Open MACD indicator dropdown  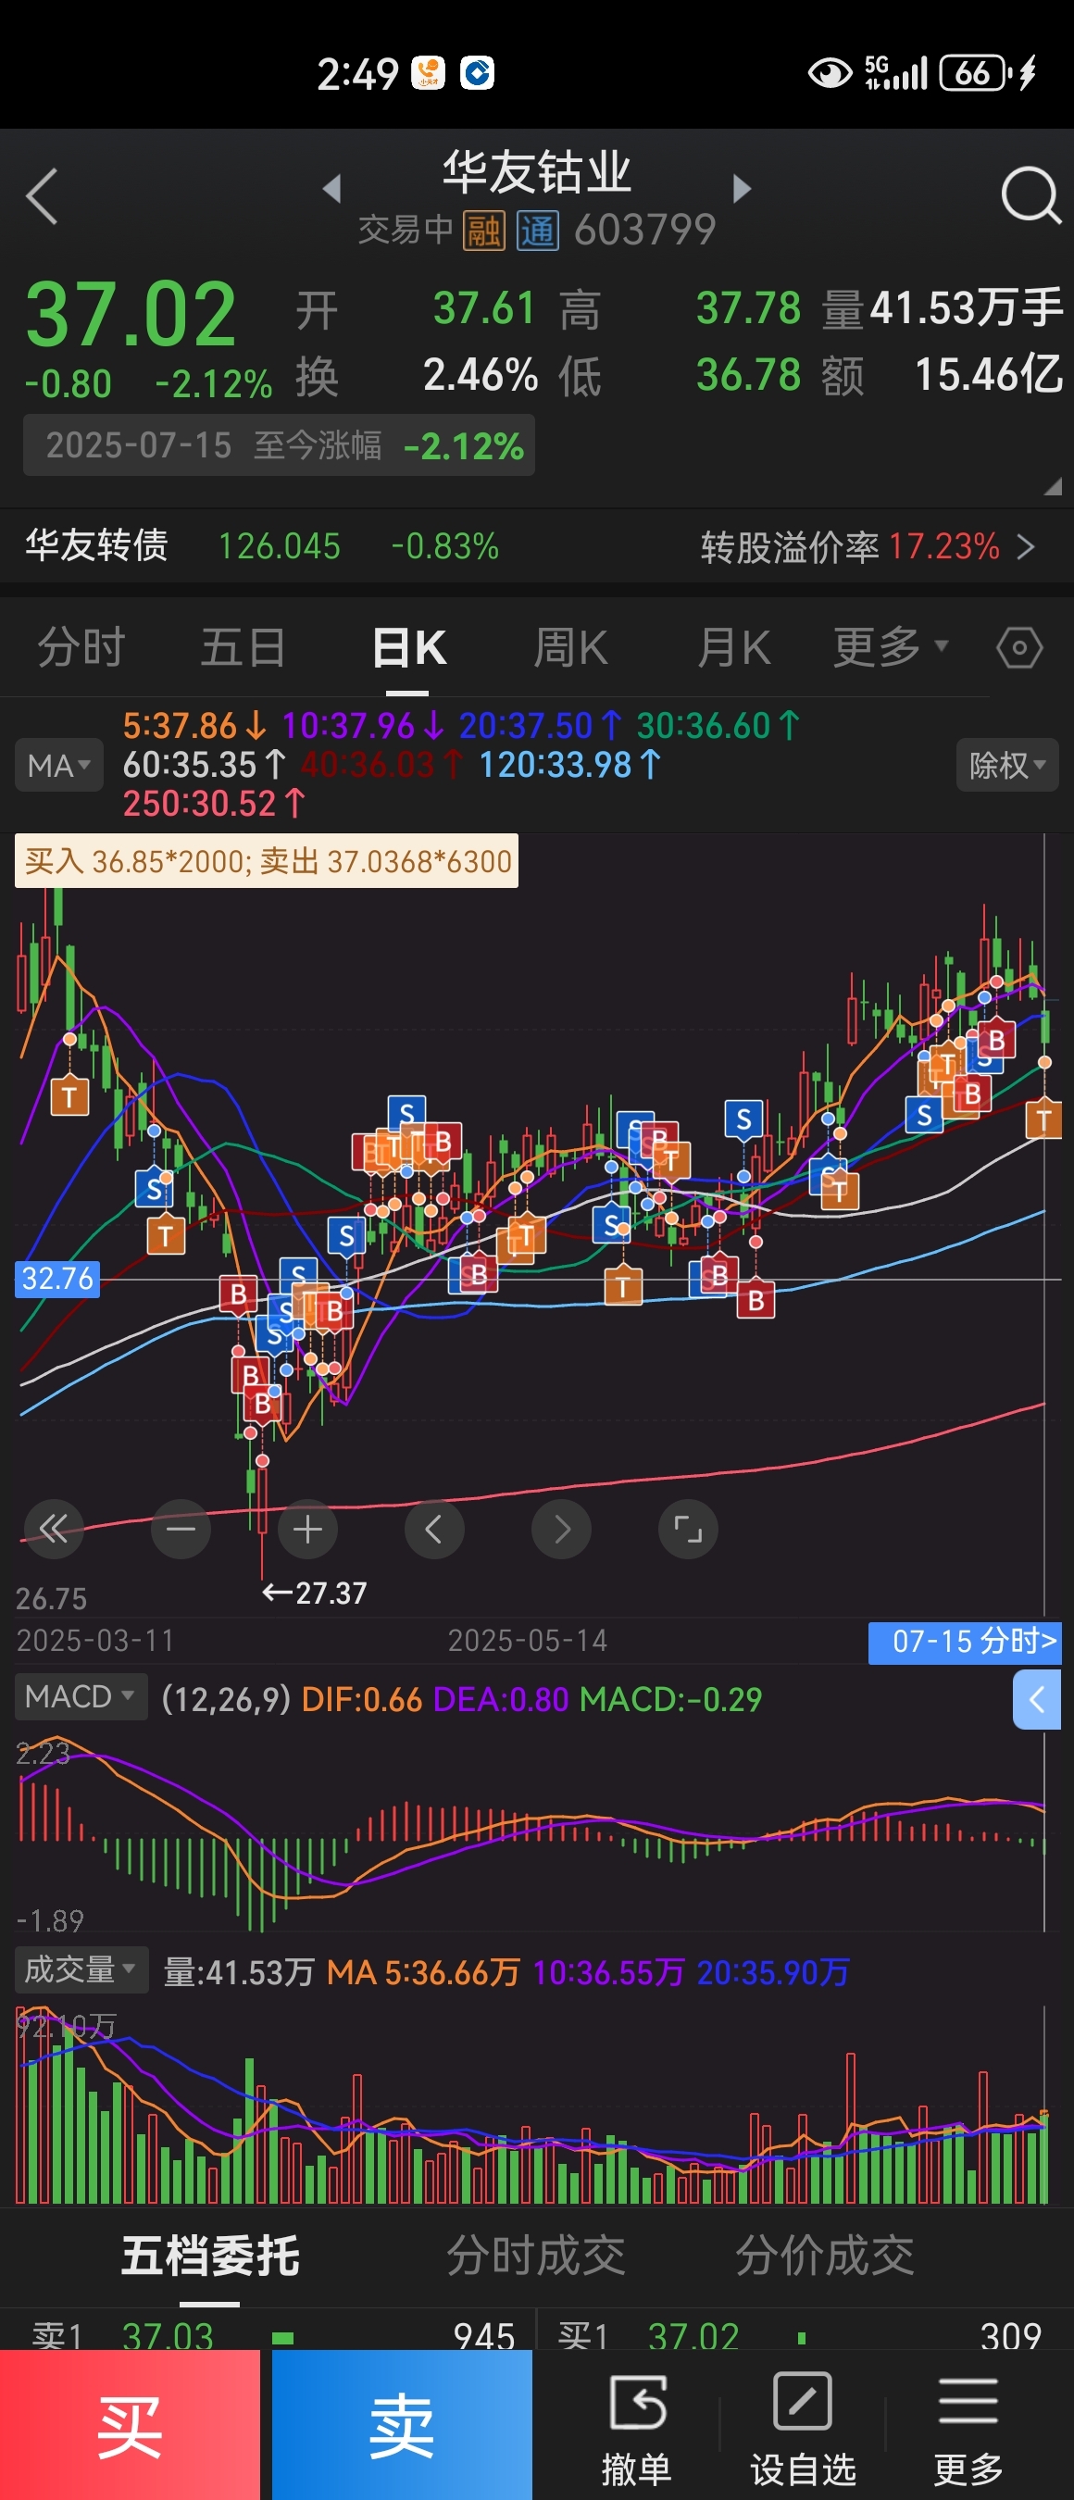pyautogui.click(x=81, y=1696)
